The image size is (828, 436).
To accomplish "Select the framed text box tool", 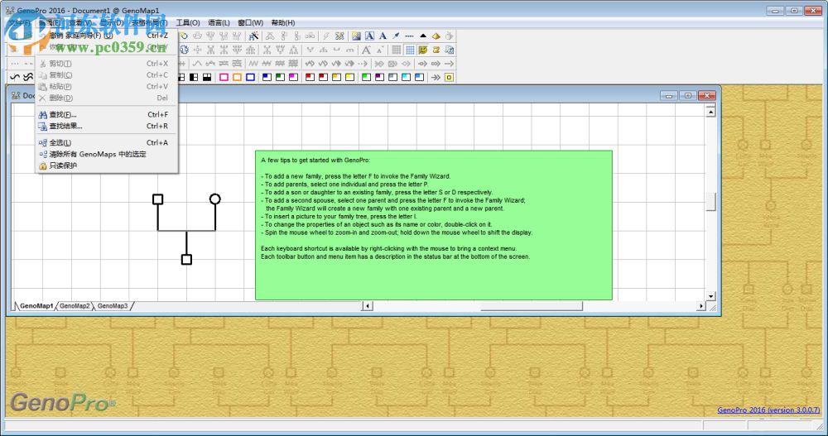I will [x=369, y=36].
